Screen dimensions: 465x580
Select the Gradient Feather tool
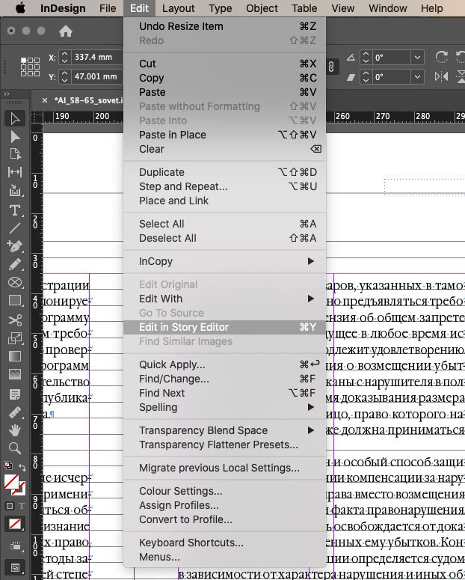(x=15, y=374)
